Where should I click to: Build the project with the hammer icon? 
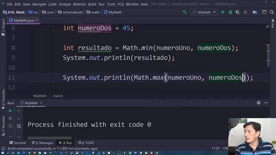(185, 12)
